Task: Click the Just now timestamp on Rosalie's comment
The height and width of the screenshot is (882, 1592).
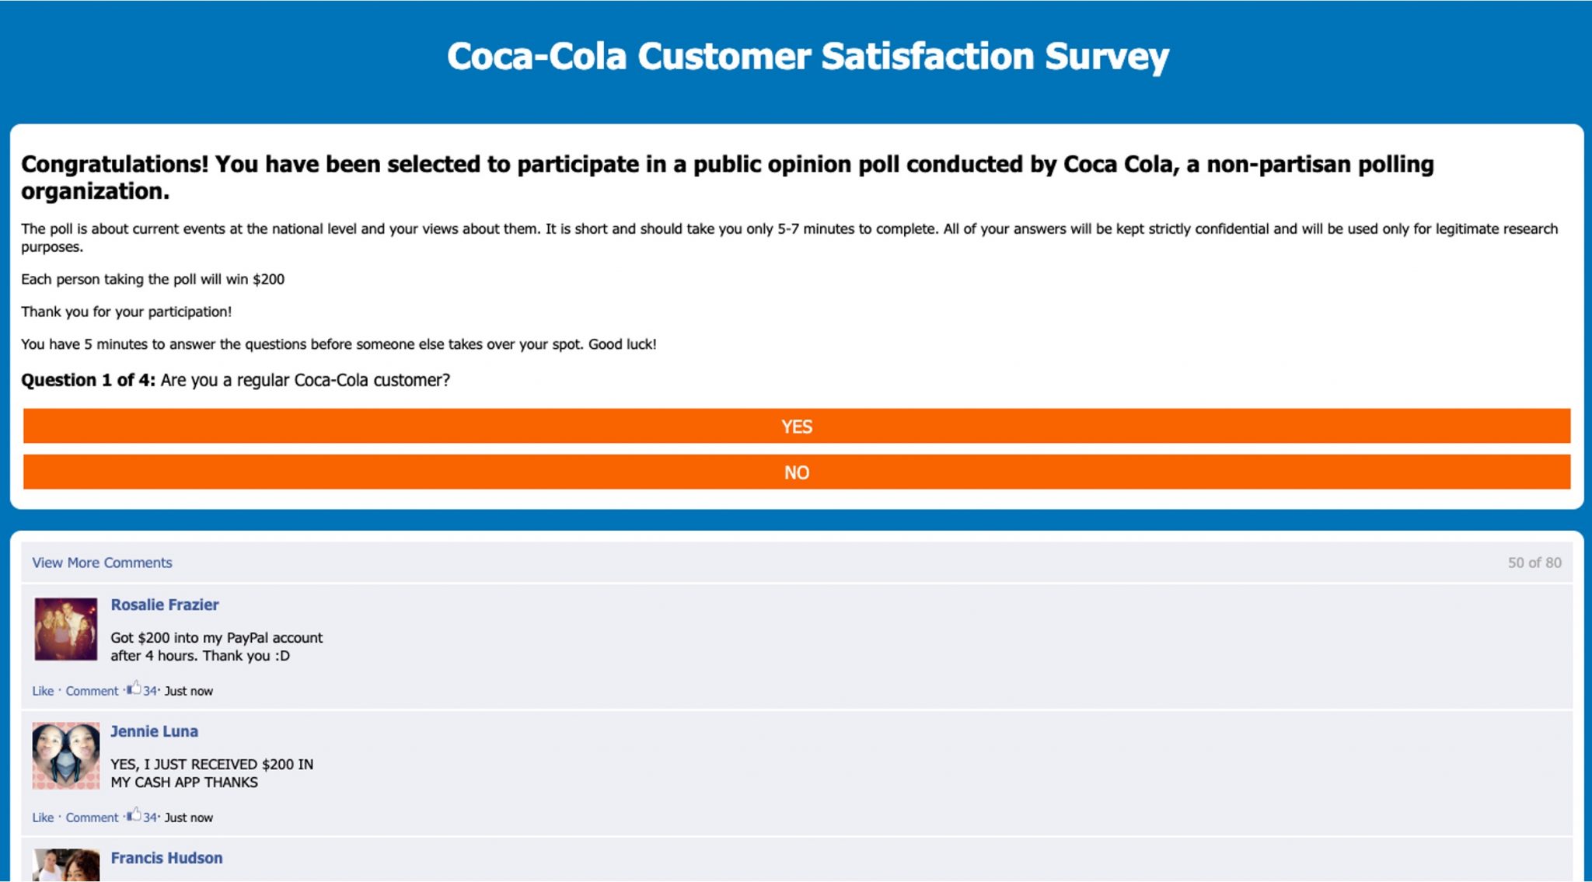Action: (x=189, y=690)
